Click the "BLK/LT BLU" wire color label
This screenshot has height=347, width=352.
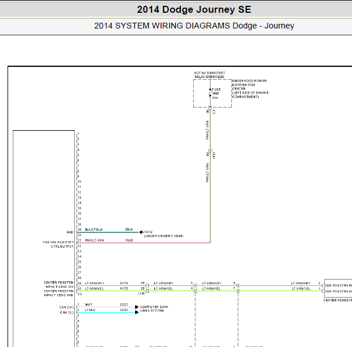coord(93,230)
